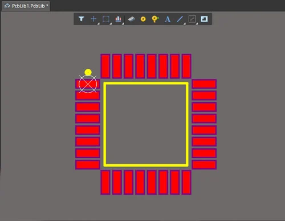Expand the dashed rectangle selection tool
This screenshot has width=285, height=221.
point(106,19)
